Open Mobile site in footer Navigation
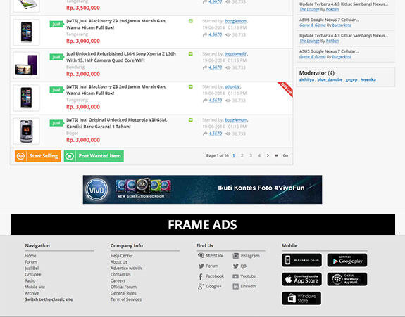This screenshot has width=405, height=317. tap(35, 287)
